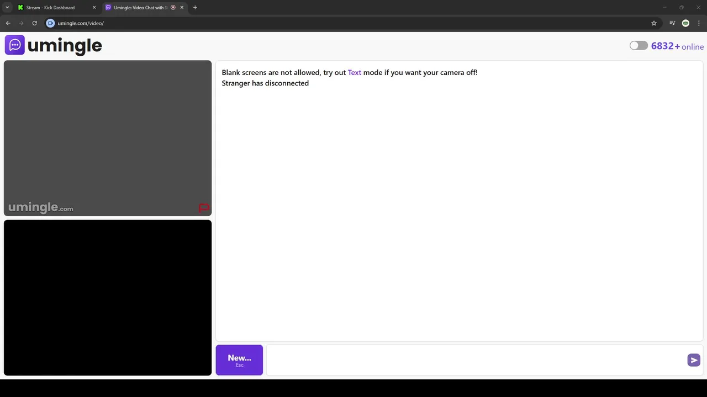Bookmark this page with the star icon
This screenshot has height=397, width=707.
(654, 23)
